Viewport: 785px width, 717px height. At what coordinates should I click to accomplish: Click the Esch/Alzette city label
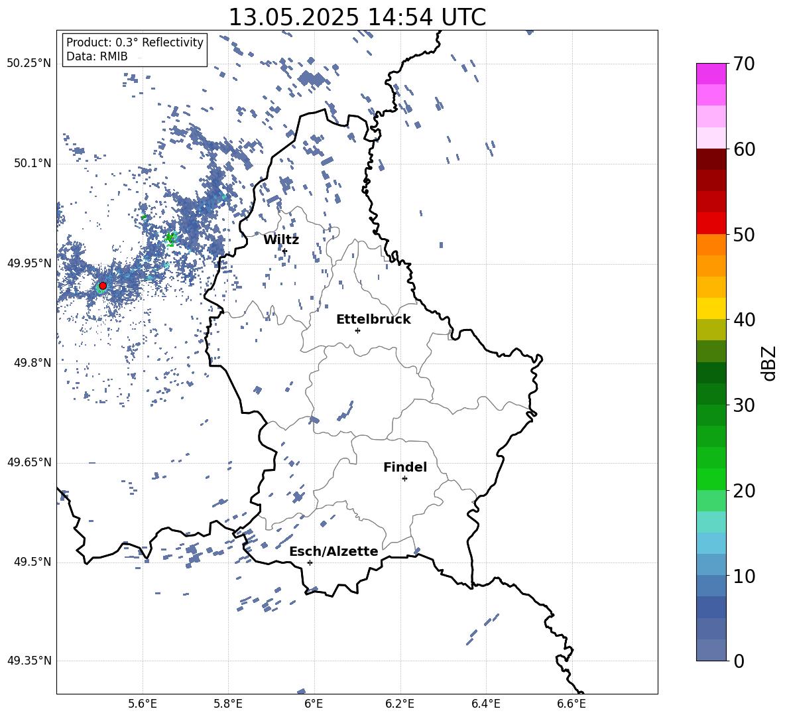point(334,551)
